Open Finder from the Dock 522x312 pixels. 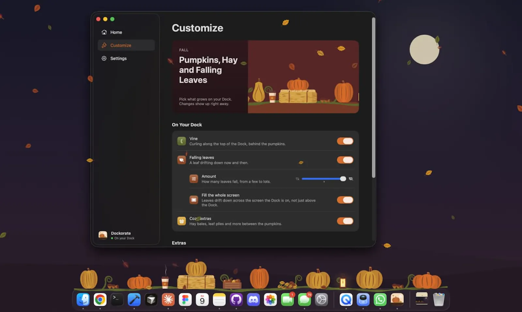pyautogui.click(x=83, y=299)
